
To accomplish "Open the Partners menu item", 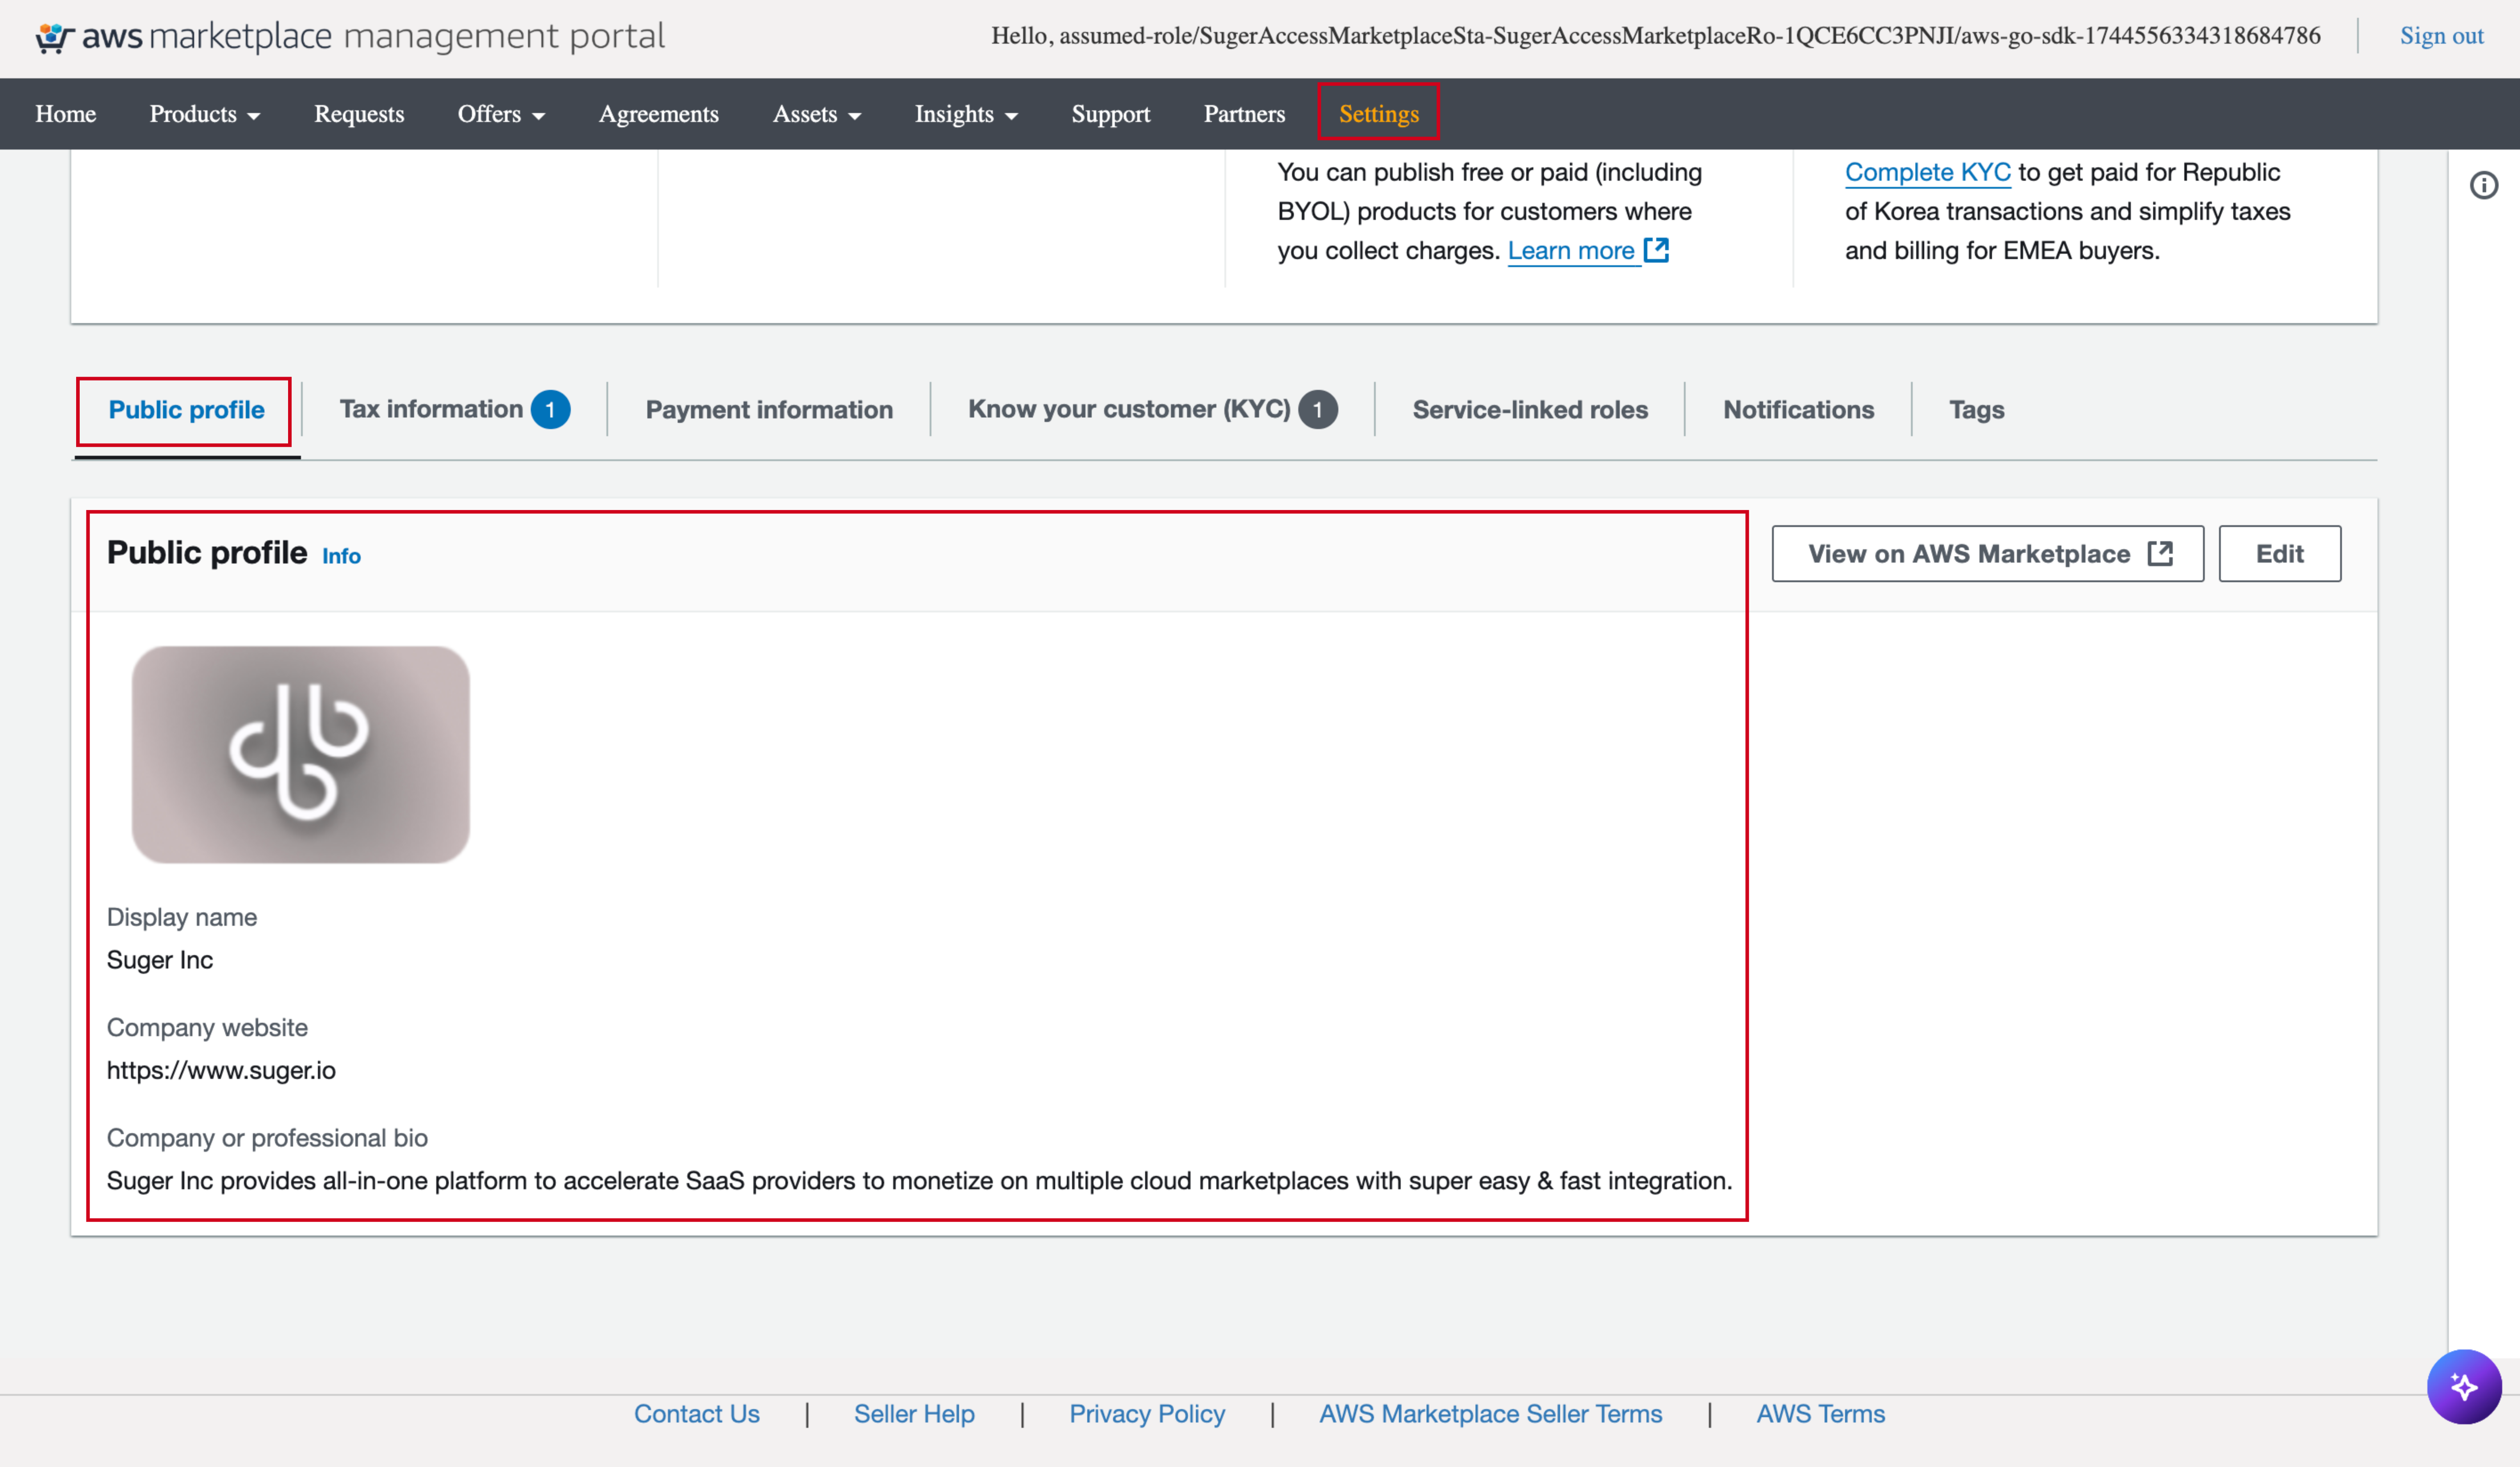I will 1244,114.
